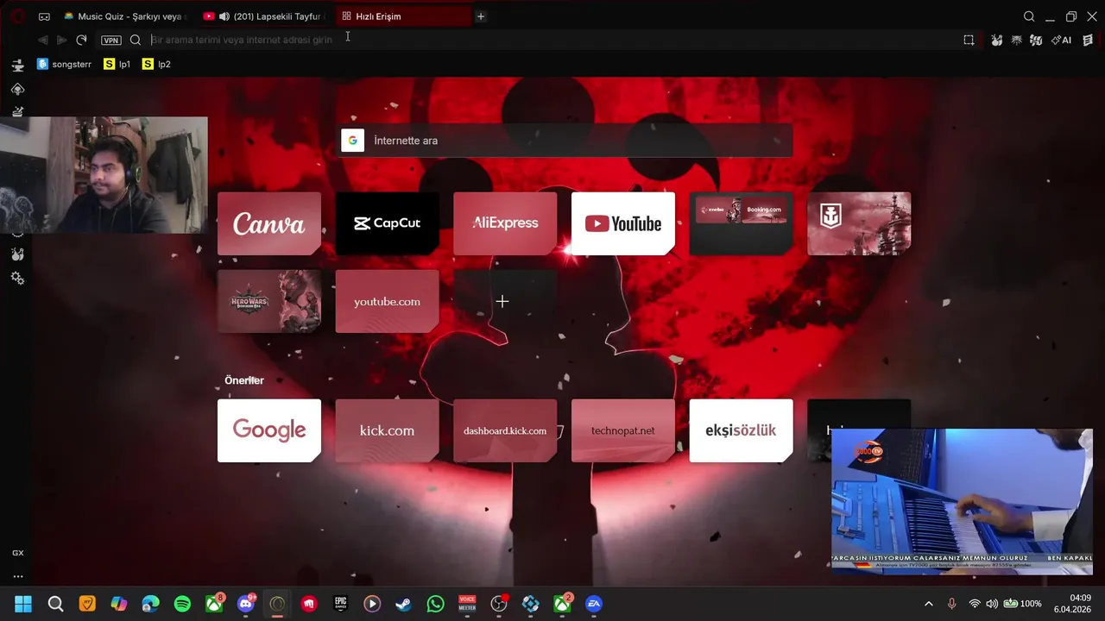
Task: Search in the İnternette ara box
Action: coord(565,141)
